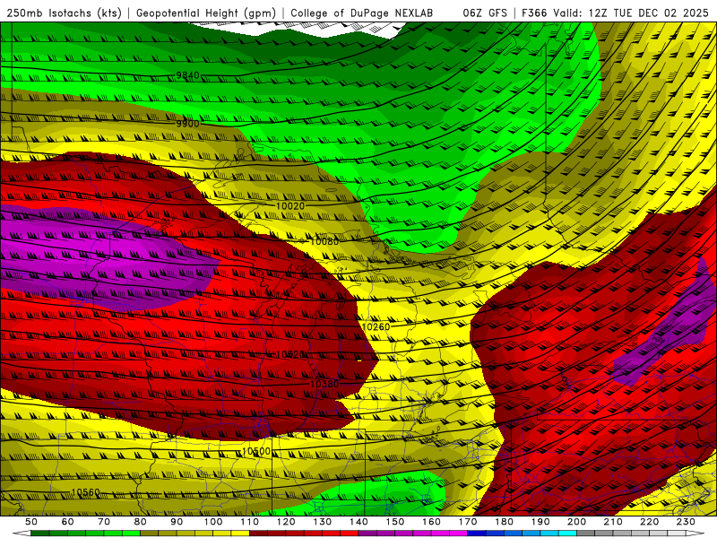Click the 200 legend scale number
Image resolution: width=717 pixels, height=538 pixels.
click(x=576, y=522)
